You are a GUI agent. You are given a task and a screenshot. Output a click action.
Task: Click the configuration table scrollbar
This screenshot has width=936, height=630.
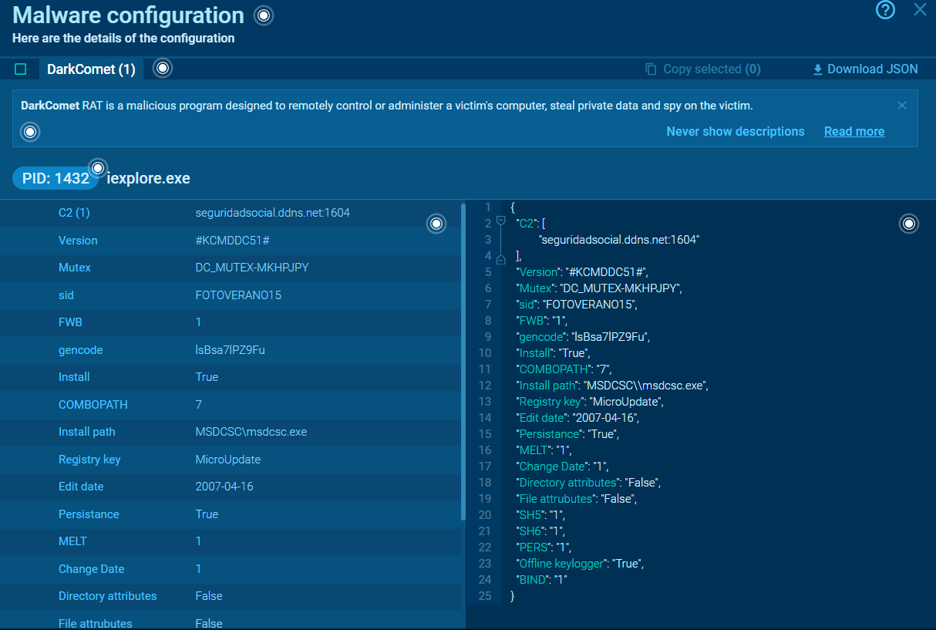coord(463,362)
